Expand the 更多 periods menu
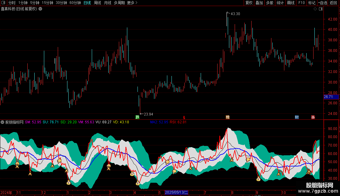This screenshot has height=196, width=340. click(132, 3)
